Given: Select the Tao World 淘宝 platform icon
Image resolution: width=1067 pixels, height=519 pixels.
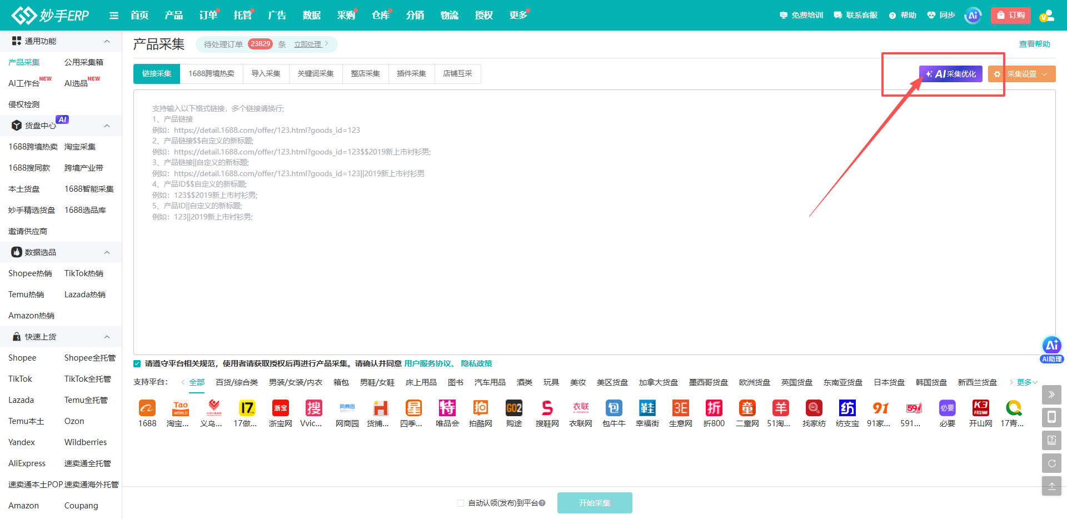Looking at the screenshot, I should (181, 408).
